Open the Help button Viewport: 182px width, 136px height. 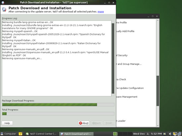point(7,123)
